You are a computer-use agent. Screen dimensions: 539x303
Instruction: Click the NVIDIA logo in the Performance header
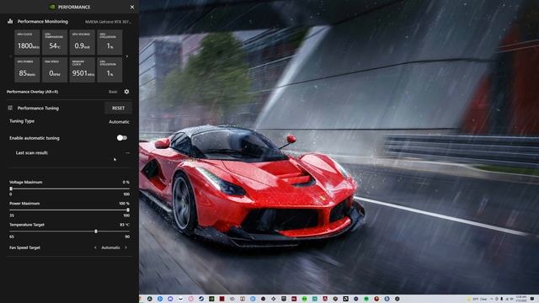52,7
